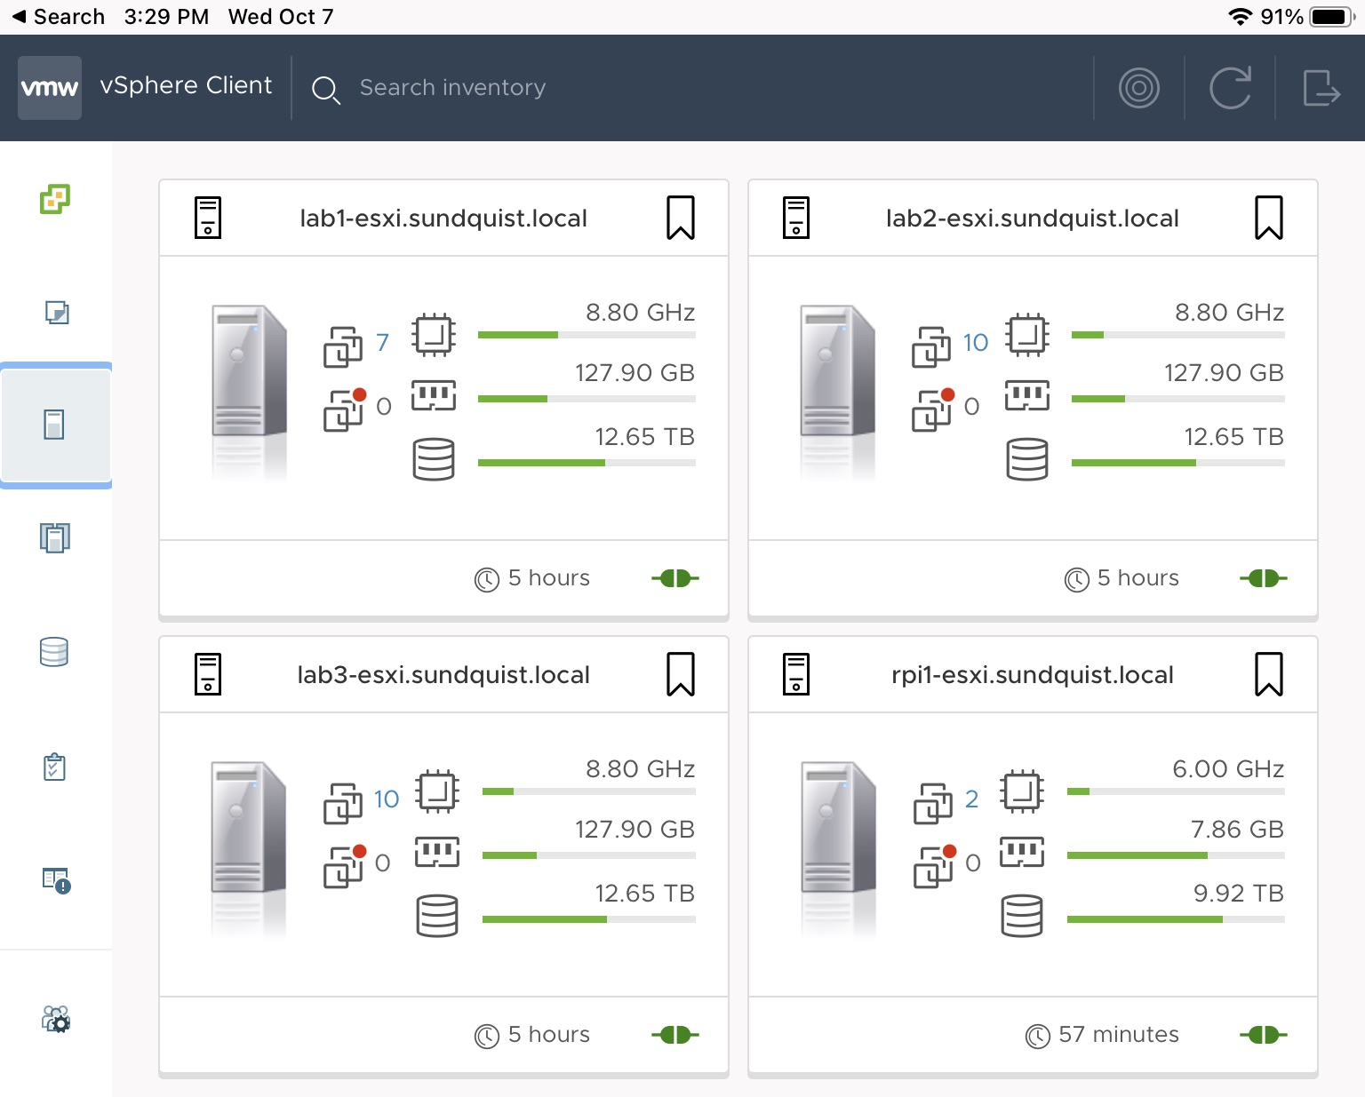Click the target scope icon in the top bar
Screen dimensions: 1365x1097
1139,87
